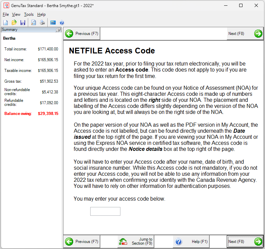Open the Tools menu

[29, 14]
